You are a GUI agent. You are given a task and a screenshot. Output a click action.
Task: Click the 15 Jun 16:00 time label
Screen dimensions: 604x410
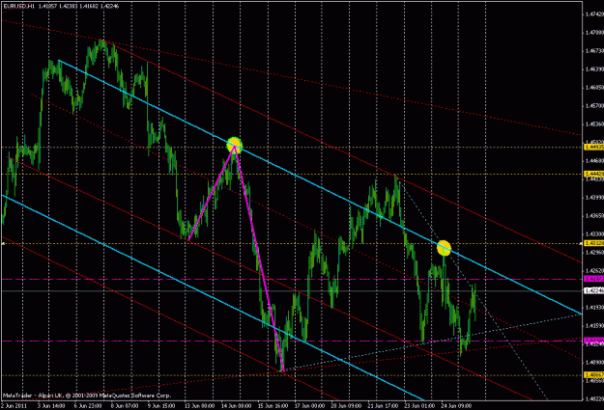point(273,406)
